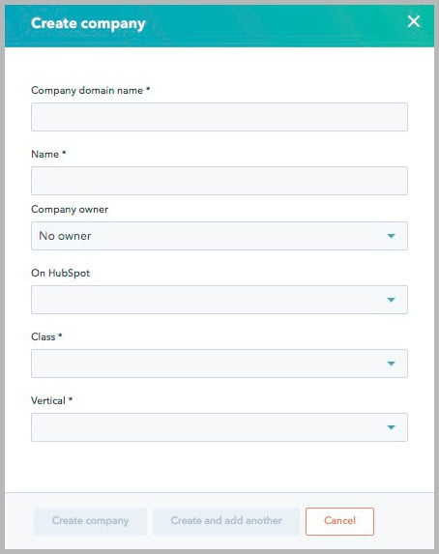The height and width of the screenshot is (554, 439).
Task: Expand the Vertical dropdown field
Action: point(219,427)
